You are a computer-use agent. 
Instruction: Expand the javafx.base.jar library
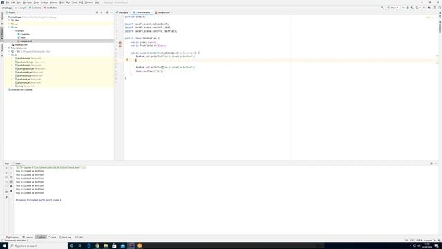[x=12, y=58]
